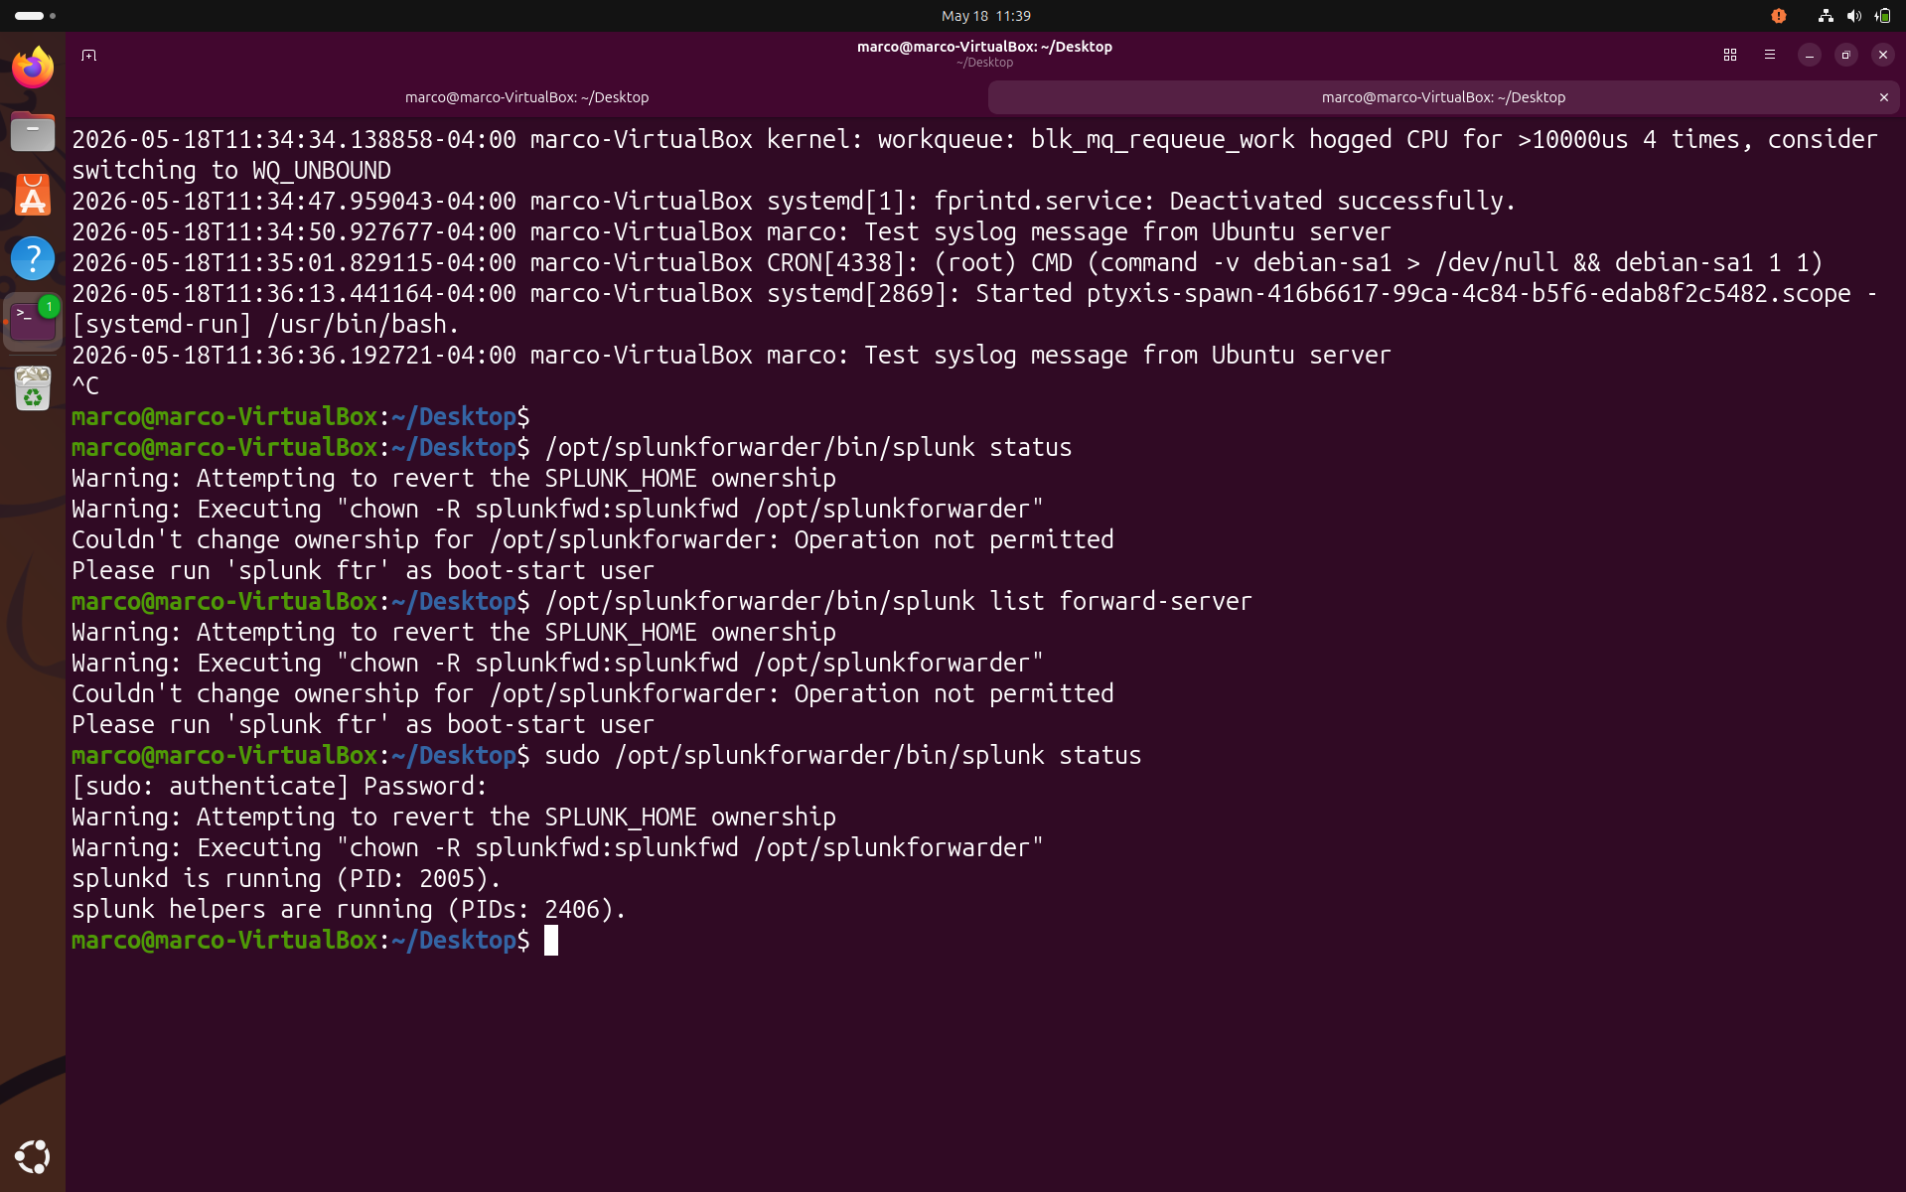Image resolution: width=1906 pixels, height=1192 pixels.
Task: Click the terminal title 'marco@marco-VirtualBox: ~/Desktop'
Action: [984, 47]
